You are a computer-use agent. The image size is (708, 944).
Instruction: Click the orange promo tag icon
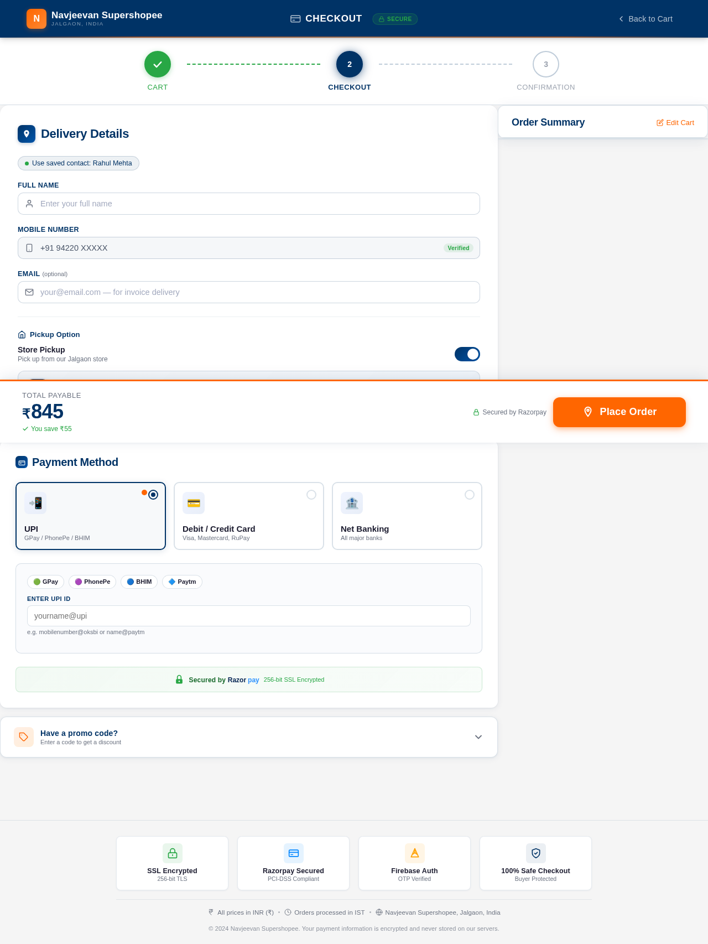[24, 737]
